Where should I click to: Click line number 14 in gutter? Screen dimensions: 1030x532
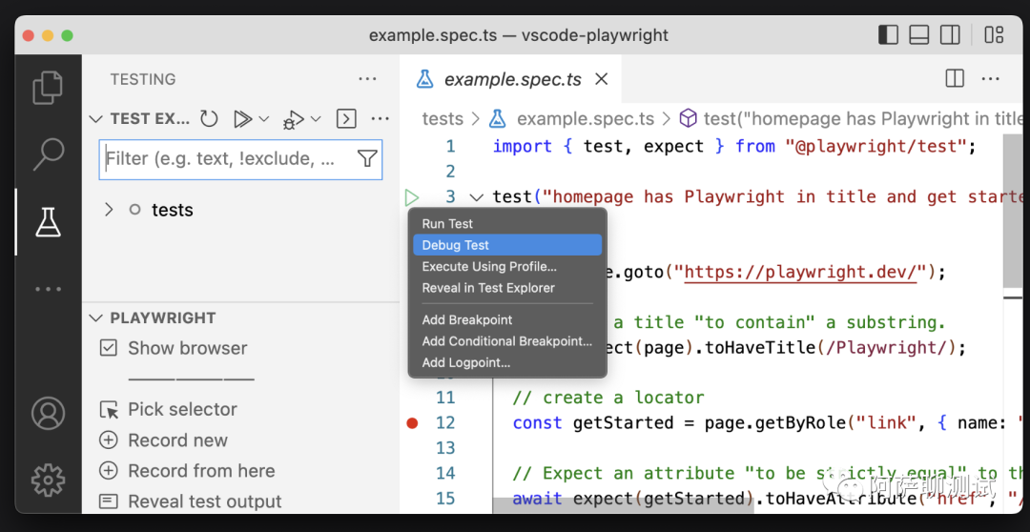click(445, 473)
